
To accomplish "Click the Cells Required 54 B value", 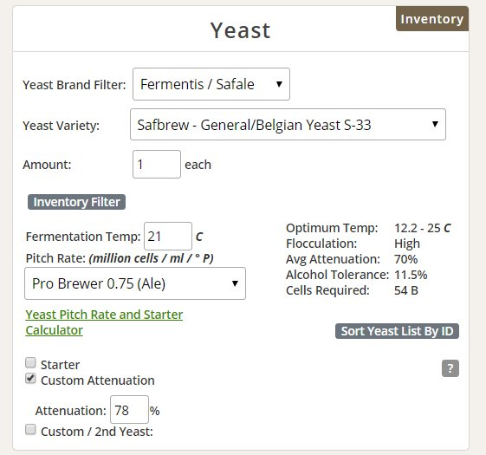I will click(x=406, y=290).
